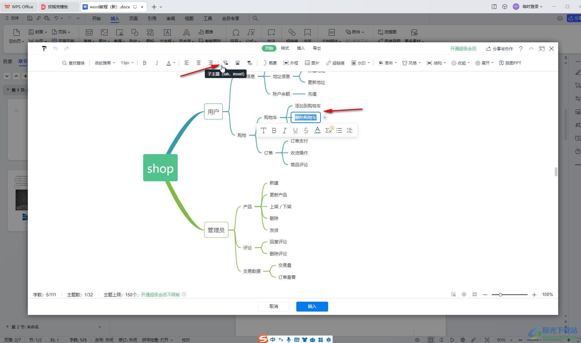Center align text in mind map toolbar
The height and width of the screenshot is (343, 581).
pos(199,63)
